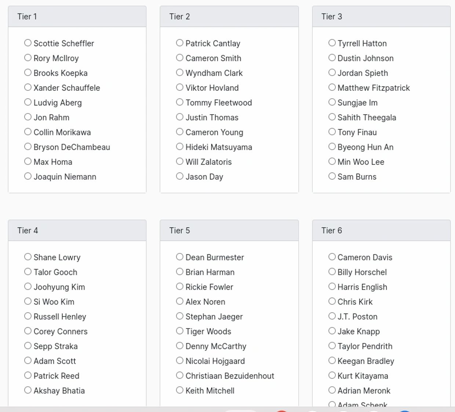This screenshot has width=455, height=412.
Task: Choose Patrick Cantlay in Tier 2
Action: tap(180, 43)
